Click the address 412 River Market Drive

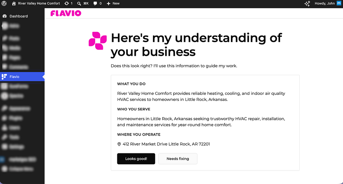tap(166, 144)
